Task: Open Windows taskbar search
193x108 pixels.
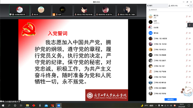Action: click(9, 106)
